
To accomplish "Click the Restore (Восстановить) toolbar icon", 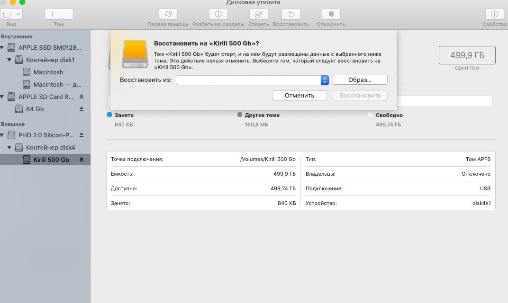I will tap(291, 14).
